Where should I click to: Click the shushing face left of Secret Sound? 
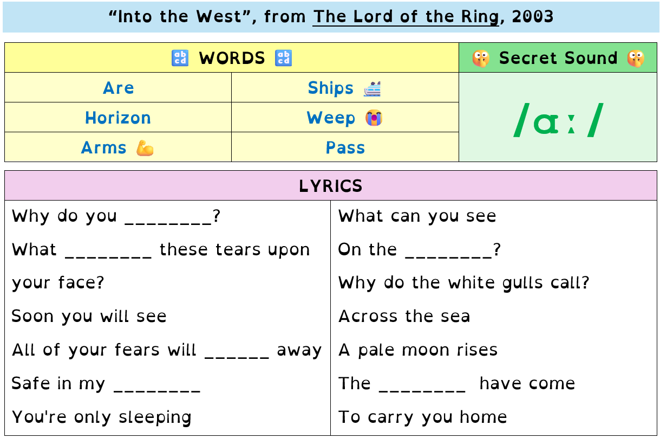pyautogui.click(x=481, y=59)
